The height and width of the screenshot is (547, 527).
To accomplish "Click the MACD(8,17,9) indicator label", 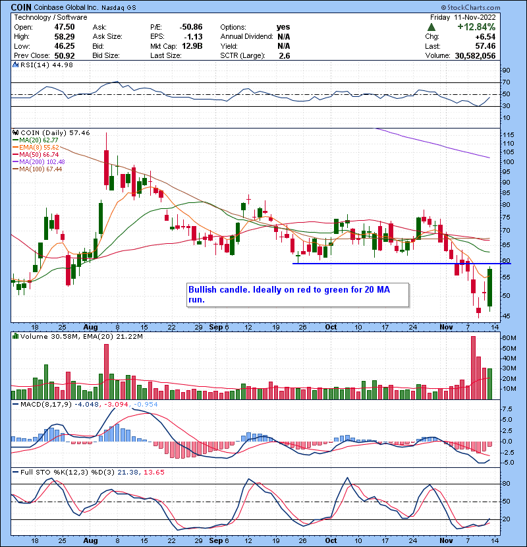I will (46, 405).
